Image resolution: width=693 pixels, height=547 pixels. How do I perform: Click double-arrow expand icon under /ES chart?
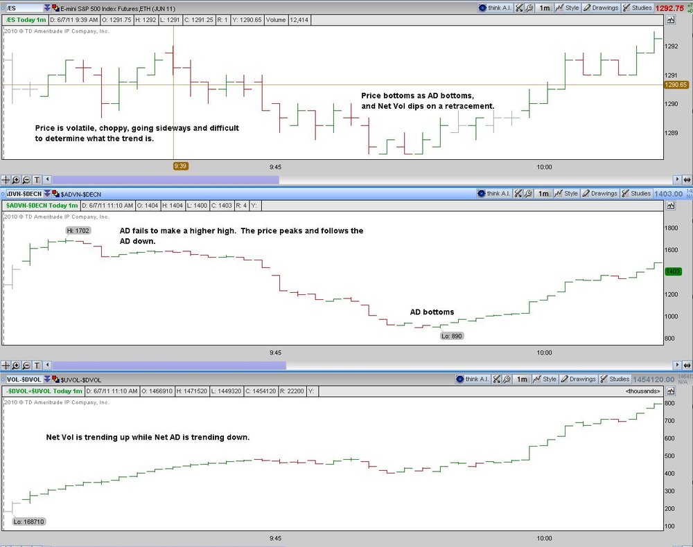click(687, 180)
